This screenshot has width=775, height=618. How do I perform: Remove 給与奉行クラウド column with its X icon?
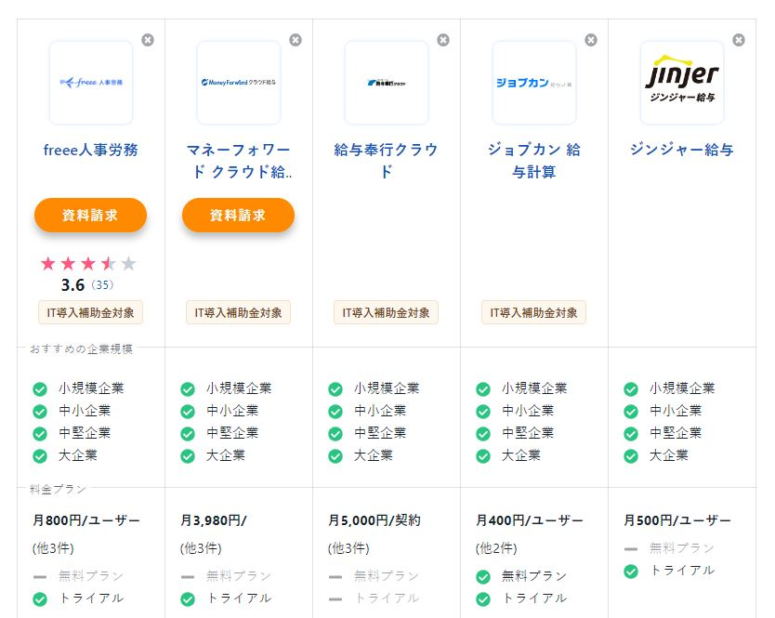(443, 40)
